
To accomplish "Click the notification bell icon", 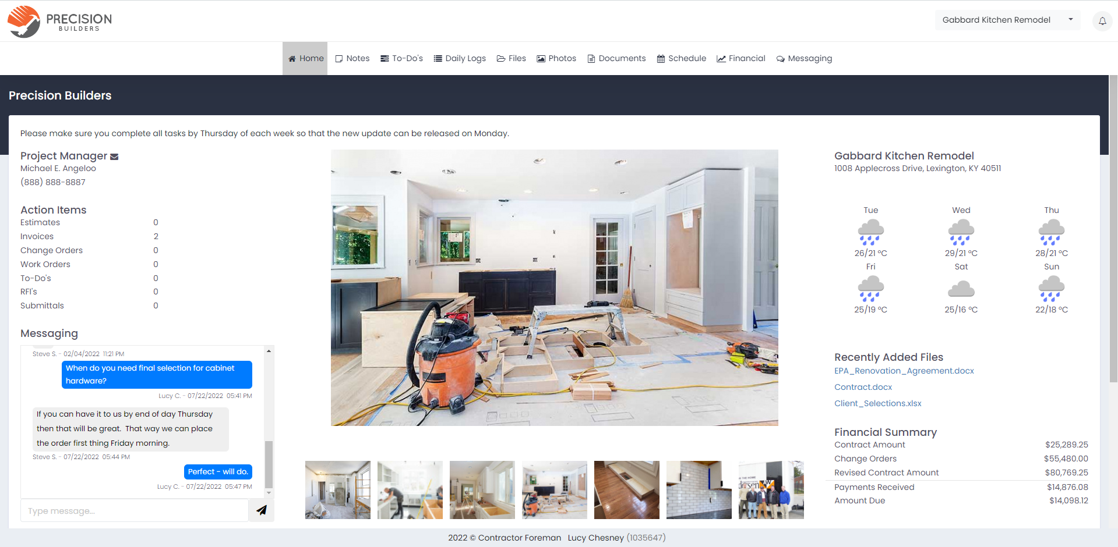I will pos(1102,21).
